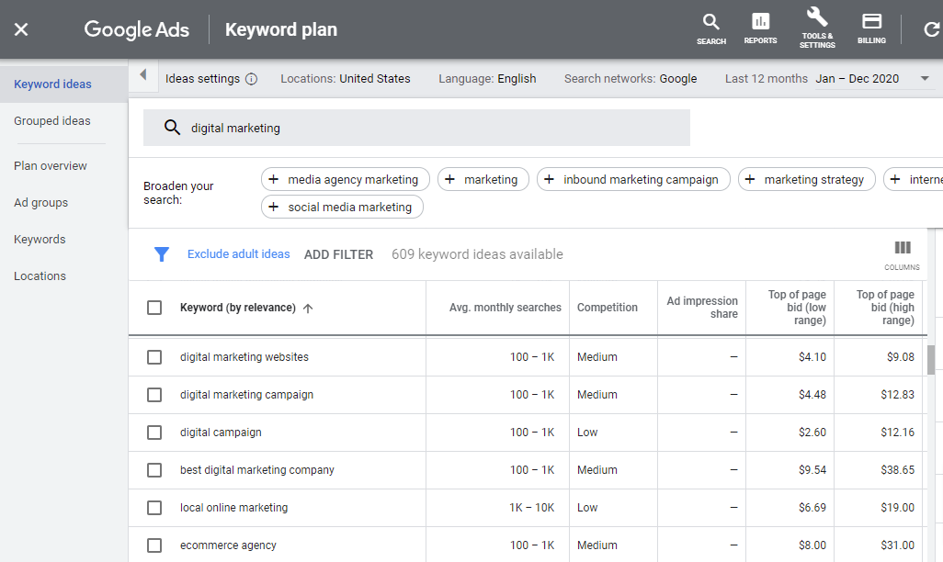Click the keyword 'digital marketing websites'

click(244, 357)
